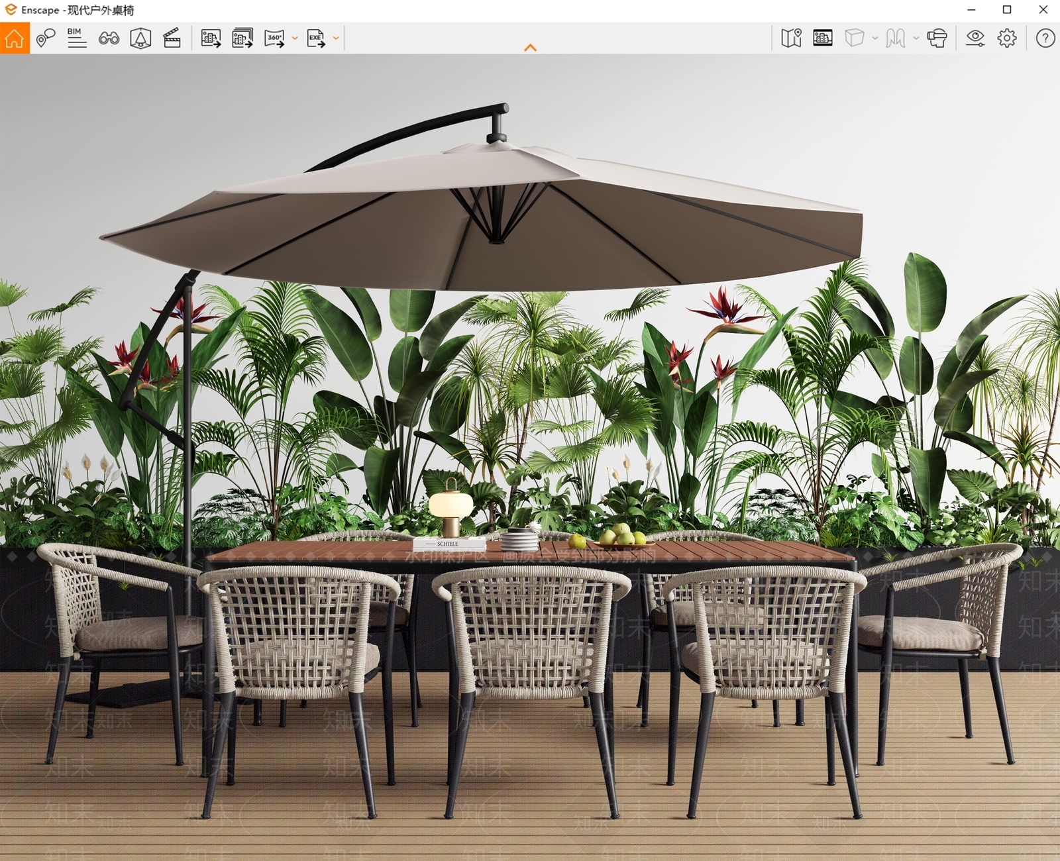
Task: Click the cube projection mode icon
Action: pyautogui.click(x=855, y=38)
